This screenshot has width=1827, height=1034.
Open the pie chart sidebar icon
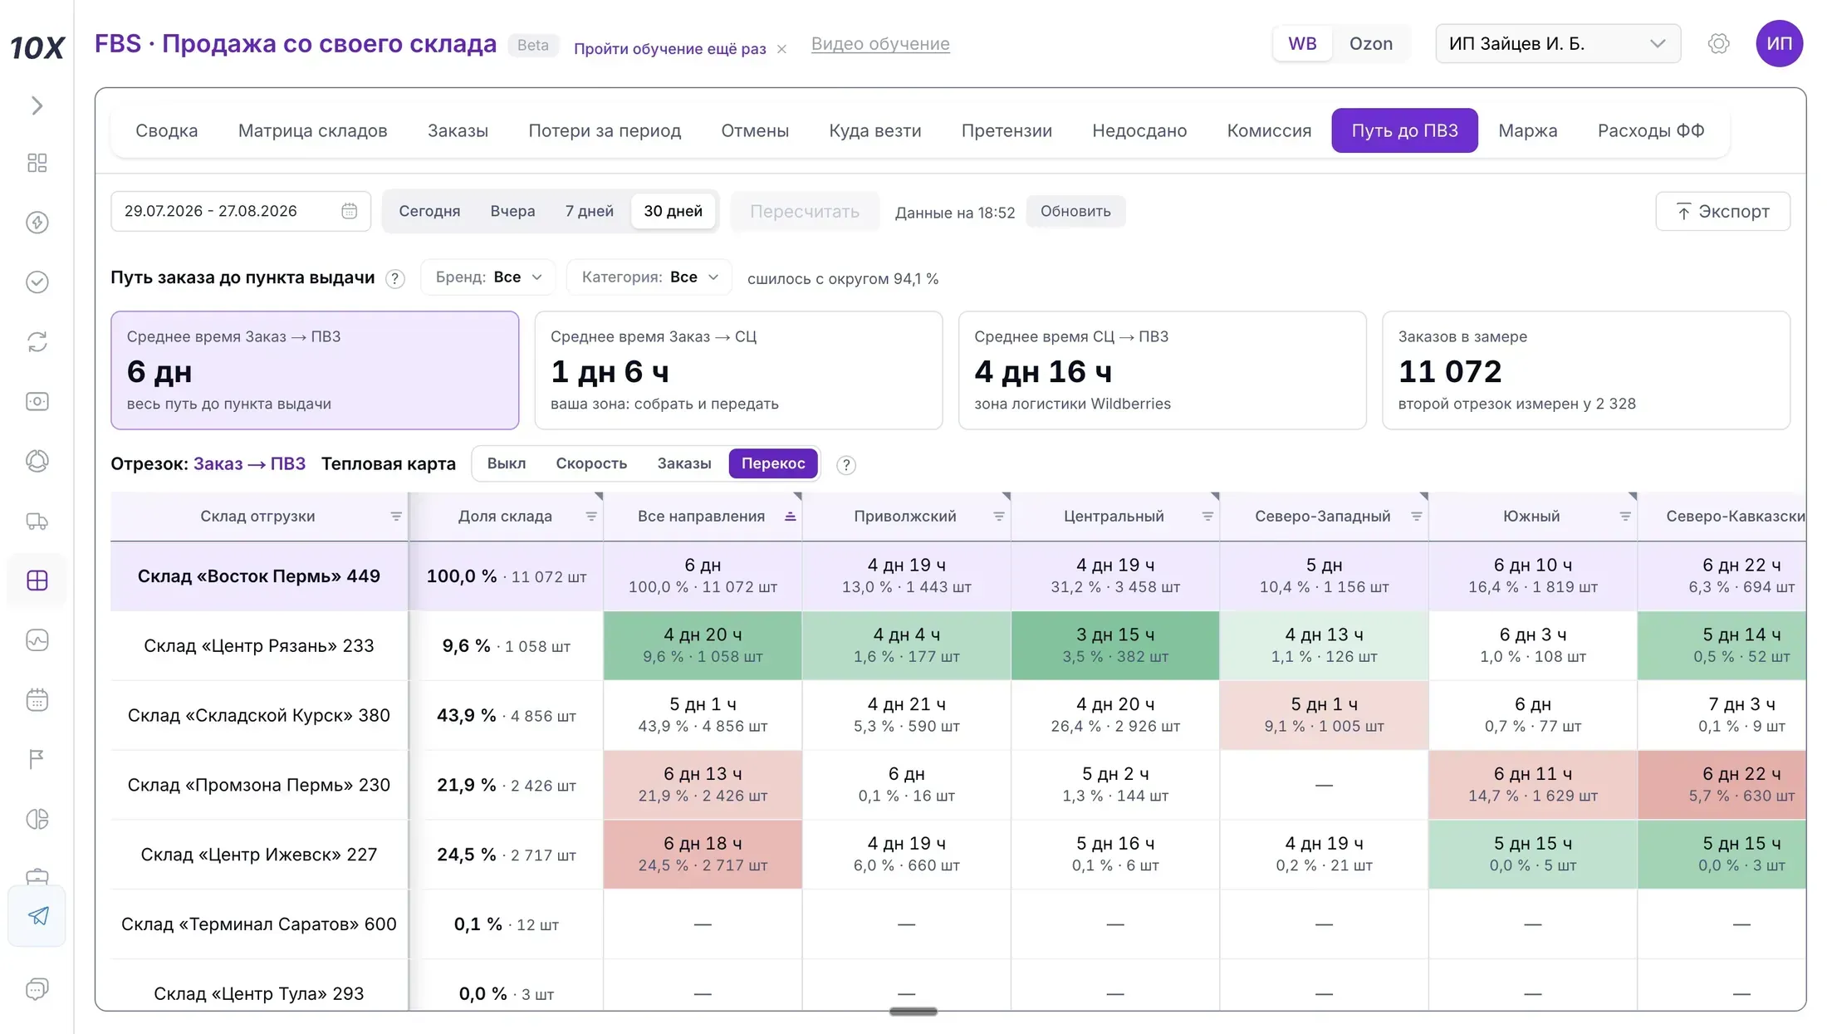(37, 819)
